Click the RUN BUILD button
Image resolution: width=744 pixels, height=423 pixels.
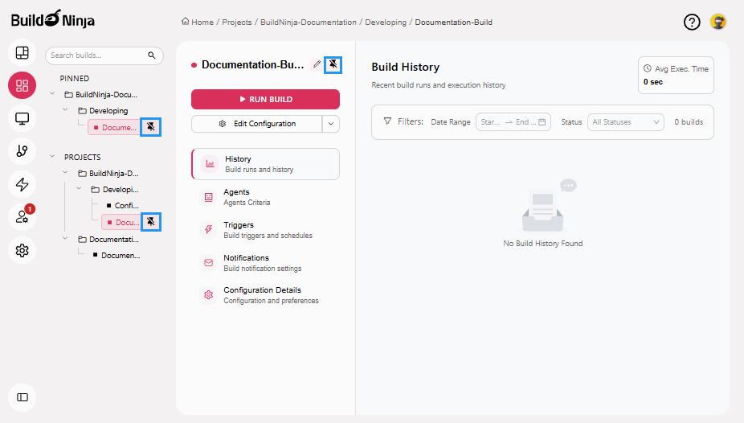pyautogui.click(x=265, y=99)
